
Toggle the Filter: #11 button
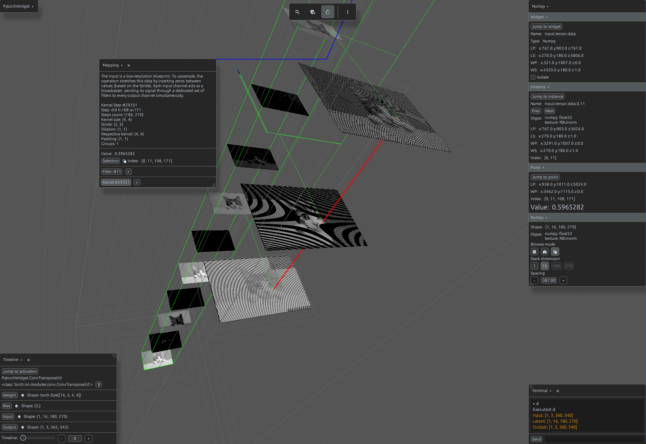[x=112, y=172]
